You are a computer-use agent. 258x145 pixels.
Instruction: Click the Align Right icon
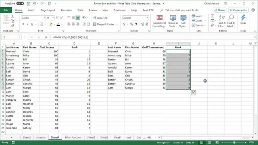point(78,24)
